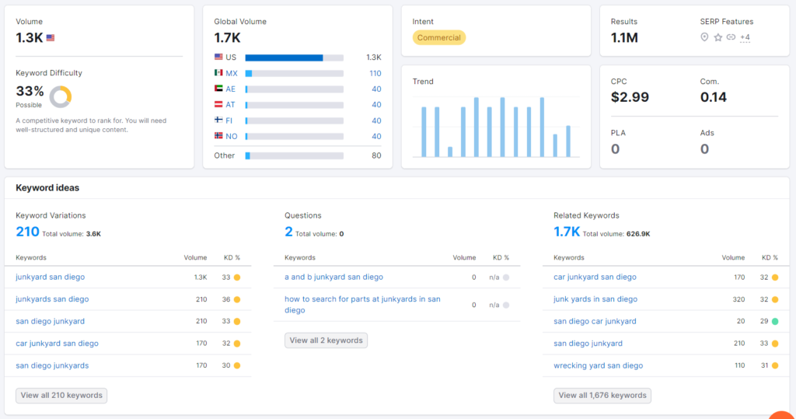The height and width of the screenshot is (419, 796).
Task: Click orange KD dot for san diego junkyards
Action: 237,365
